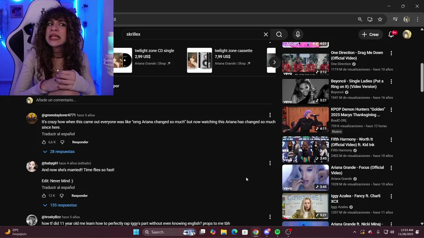Translate greendaylover4771's comment to Spanish
This screenshot has width=424, height=238.
[58, 134]
